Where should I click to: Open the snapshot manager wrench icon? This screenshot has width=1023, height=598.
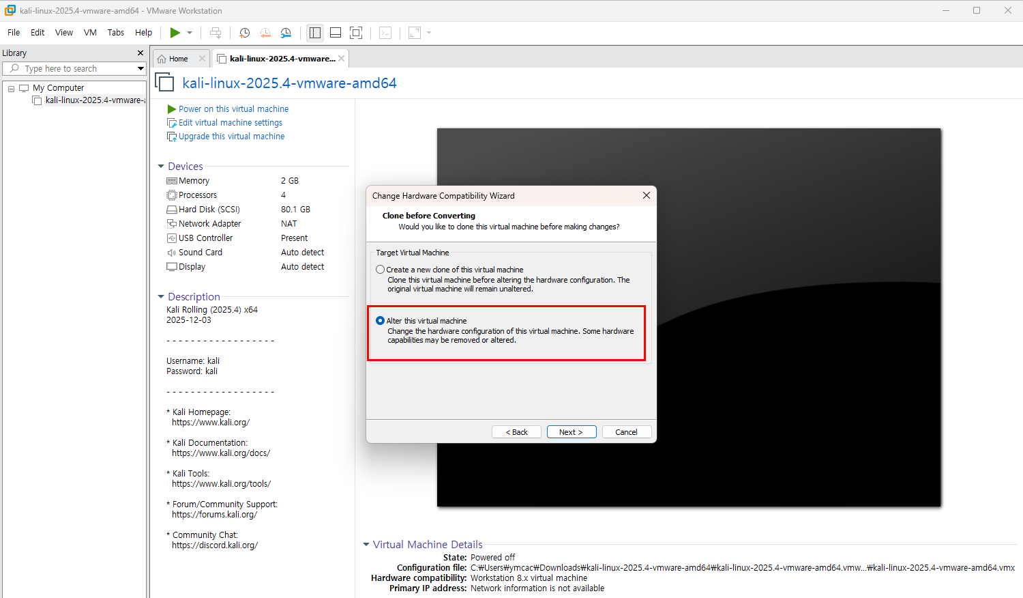[x=286, y=33]
